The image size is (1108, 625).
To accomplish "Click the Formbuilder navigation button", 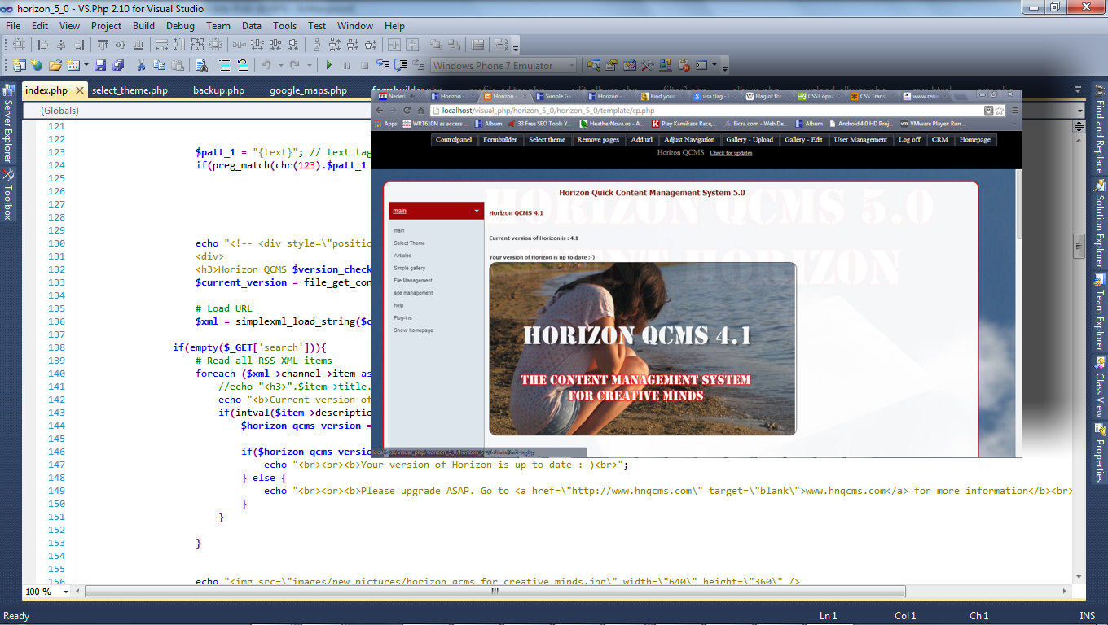I will point(499,140).
